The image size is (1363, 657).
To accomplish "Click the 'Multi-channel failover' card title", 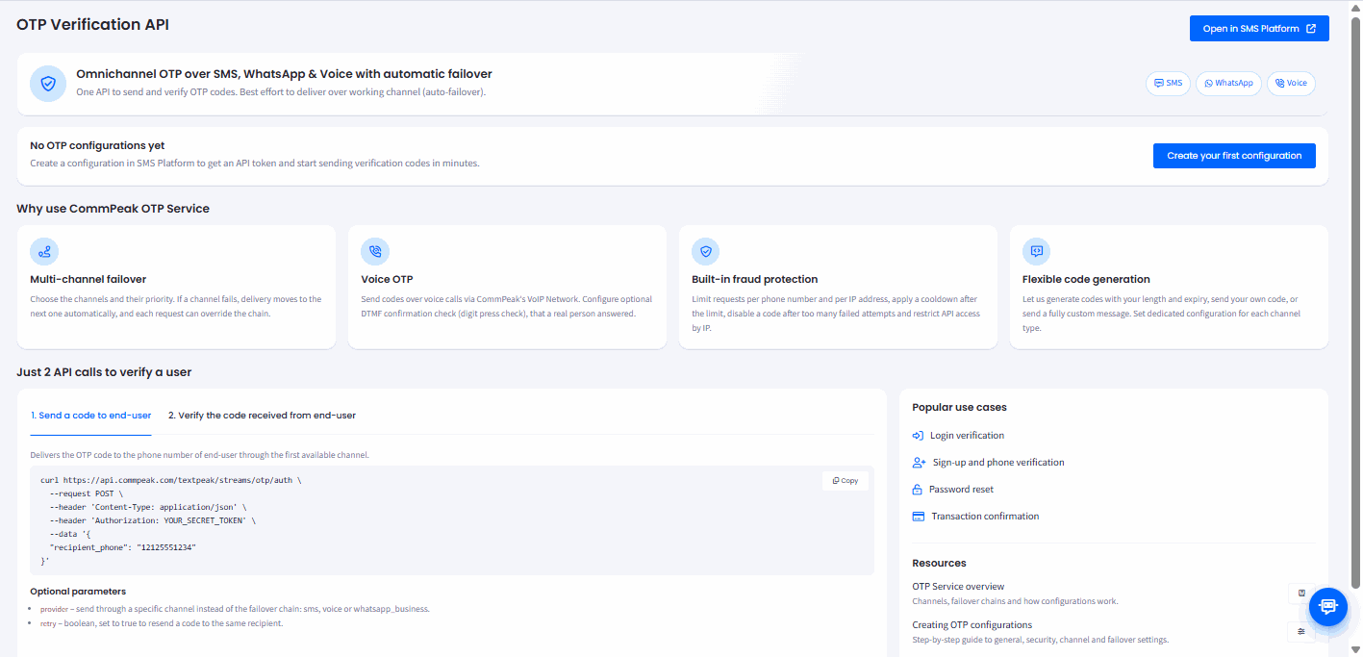I will coord(88,280).
